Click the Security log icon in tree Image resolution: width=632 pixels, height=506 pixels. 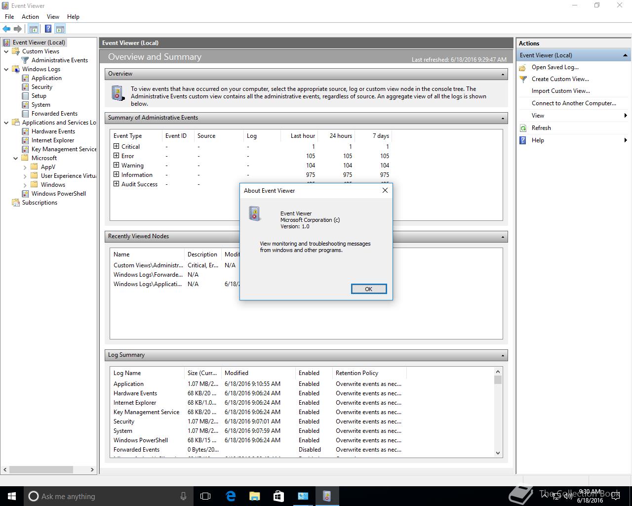pyautogui.click(x=25, y=87)
